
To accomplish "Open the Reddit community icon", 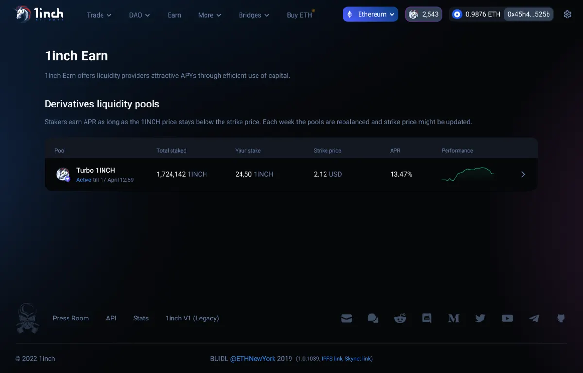I will tap(400, 318).
